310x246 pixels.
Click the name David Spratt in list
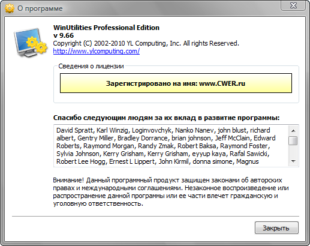(74, 130)
